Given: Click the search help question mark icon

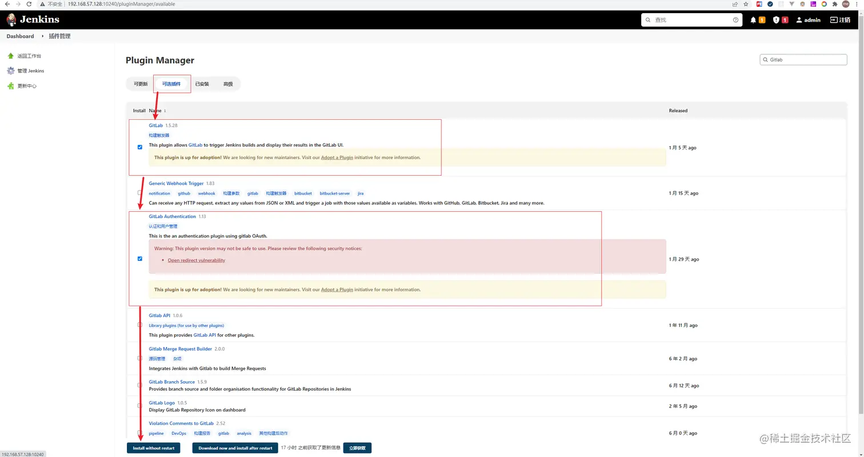Looking at the screenshot, I should pos(735,20).
